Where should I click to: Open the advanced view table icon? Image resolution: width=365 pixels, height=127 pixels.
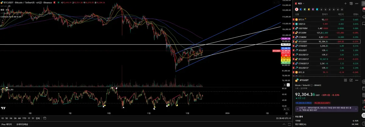point(351,3)
